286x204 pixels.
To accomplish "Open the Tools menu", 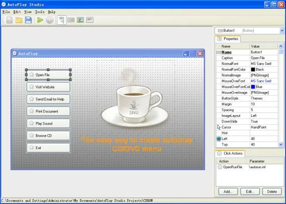I will tap(40, 12).
